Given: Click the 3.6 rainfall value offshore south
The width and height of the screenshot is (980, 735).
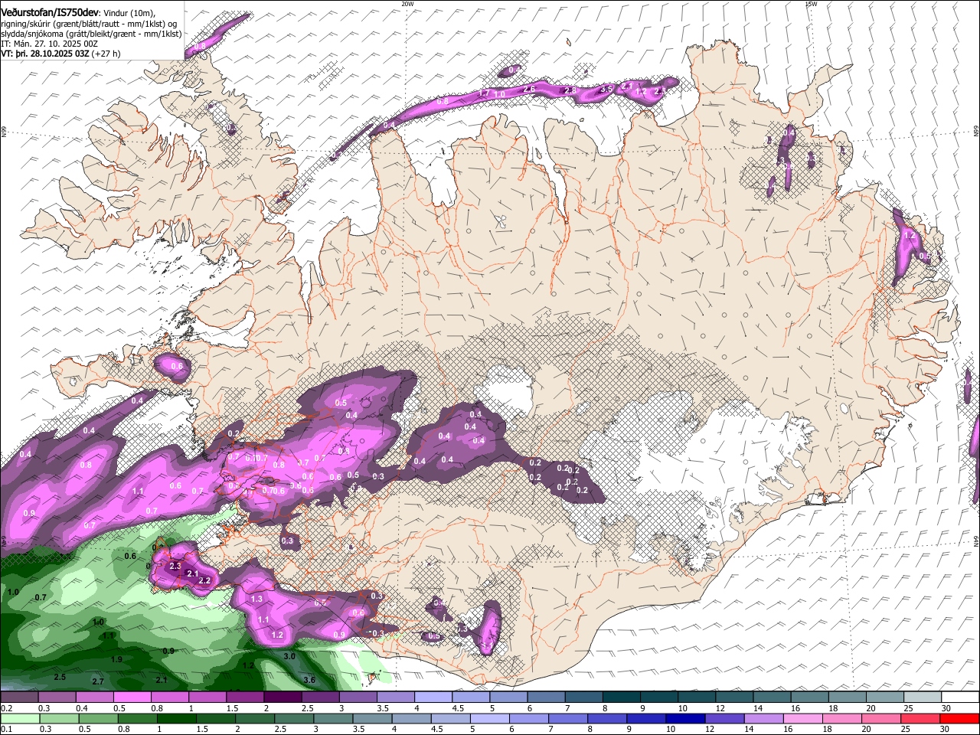Looking at the screenshot, I should tap(309, 680).
